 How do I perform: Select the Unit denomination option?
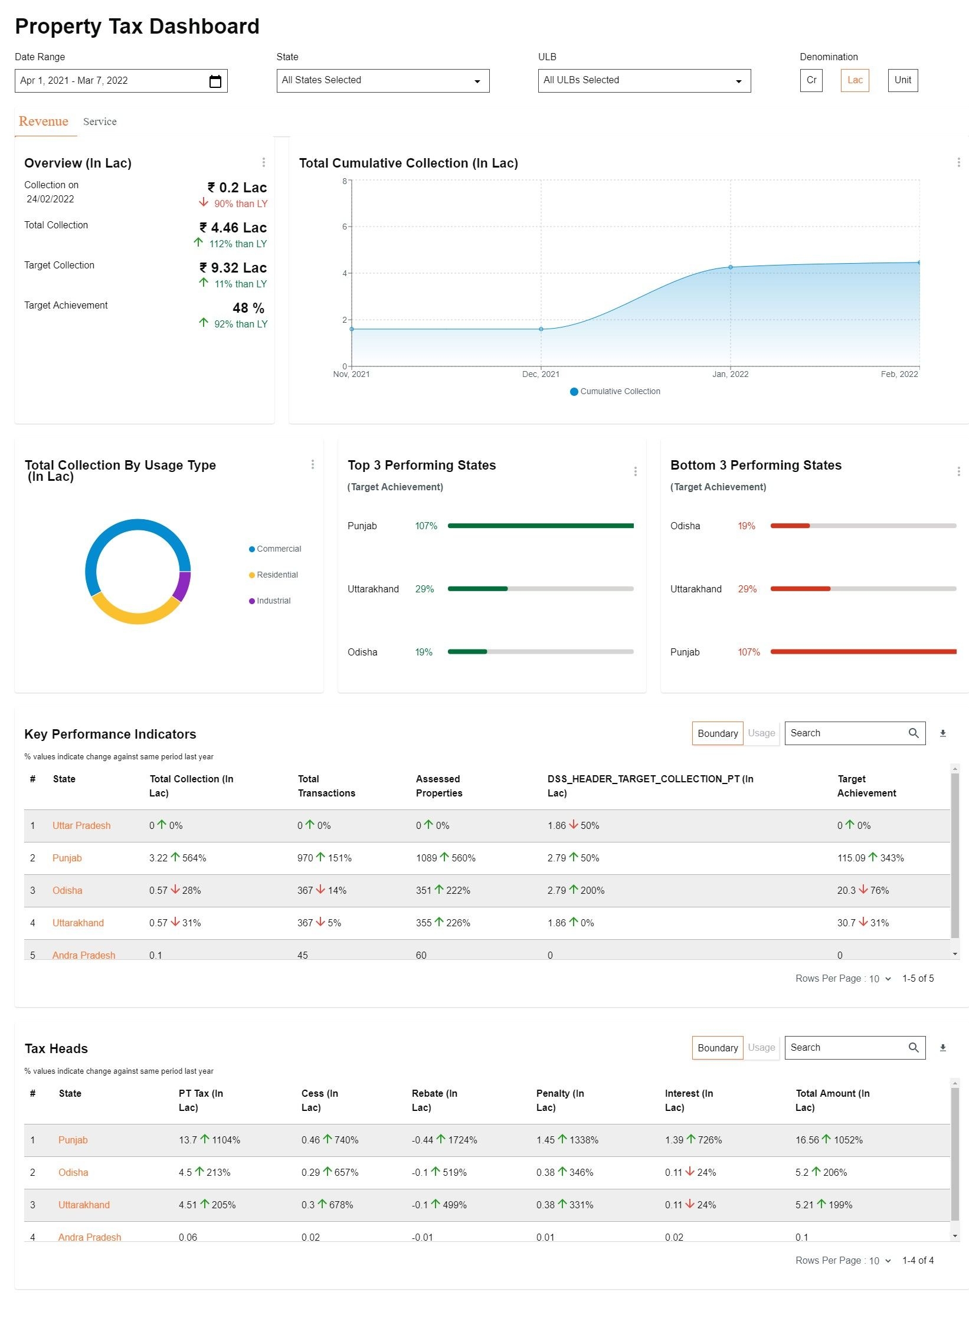[902, 80]
